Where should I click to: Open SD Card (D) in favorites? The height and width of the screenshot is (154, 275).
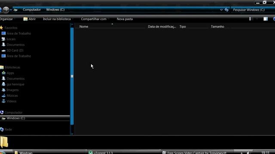click(x=15, y=50)
